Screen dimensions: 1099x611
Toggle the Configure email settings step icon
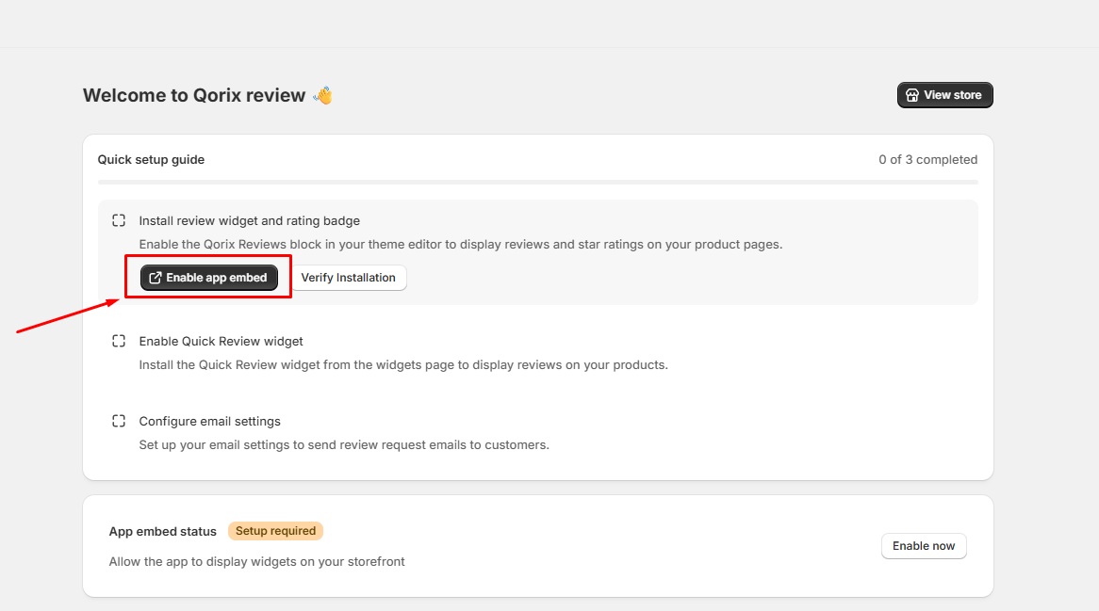coord(119,421)
